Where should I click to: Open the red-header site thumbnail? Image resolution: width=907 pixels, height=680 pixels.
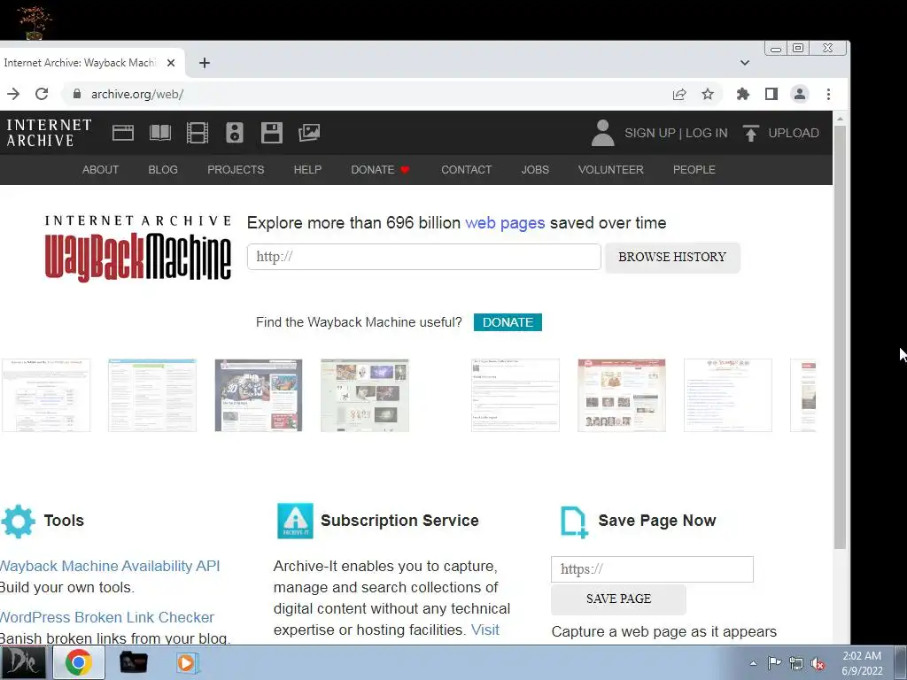621,396
